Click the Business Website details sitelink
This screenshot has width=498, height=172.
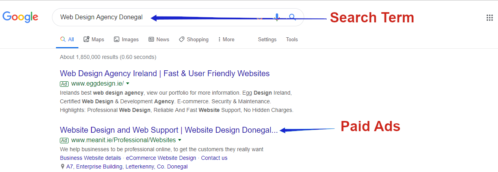91,158
